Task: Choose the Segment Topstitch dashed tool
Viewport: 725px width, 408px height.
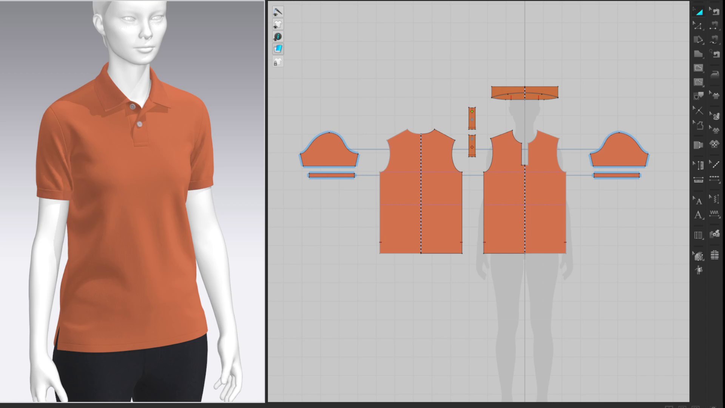Action: pyautogui.click(x=714, y=179)
